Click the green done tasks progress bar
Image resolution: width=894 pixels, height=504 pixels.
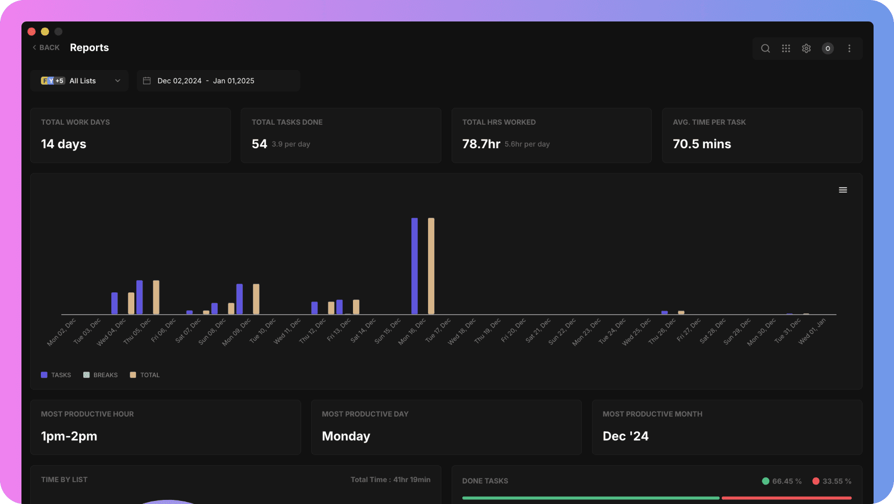(591, 498)
